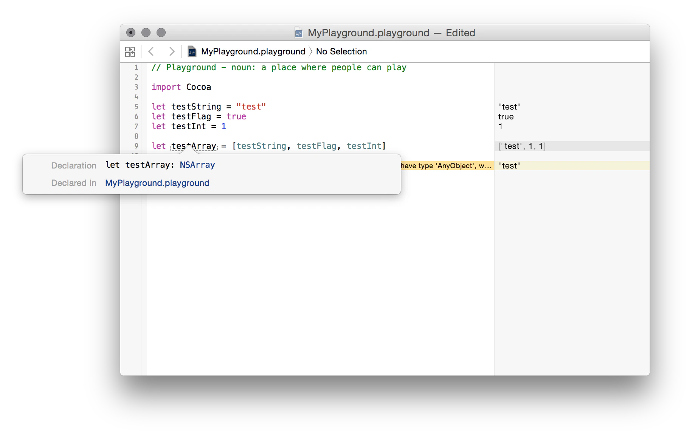This screenshot has width=692, height=436.
Task: Click the underlined testArray identifier on line 9
Action: coord(194,146)
